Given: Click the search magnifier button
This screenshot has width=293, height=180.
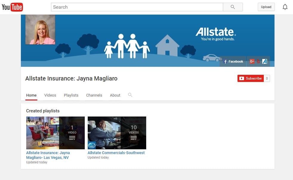Looking at the screenshot, I should (233, 7).
